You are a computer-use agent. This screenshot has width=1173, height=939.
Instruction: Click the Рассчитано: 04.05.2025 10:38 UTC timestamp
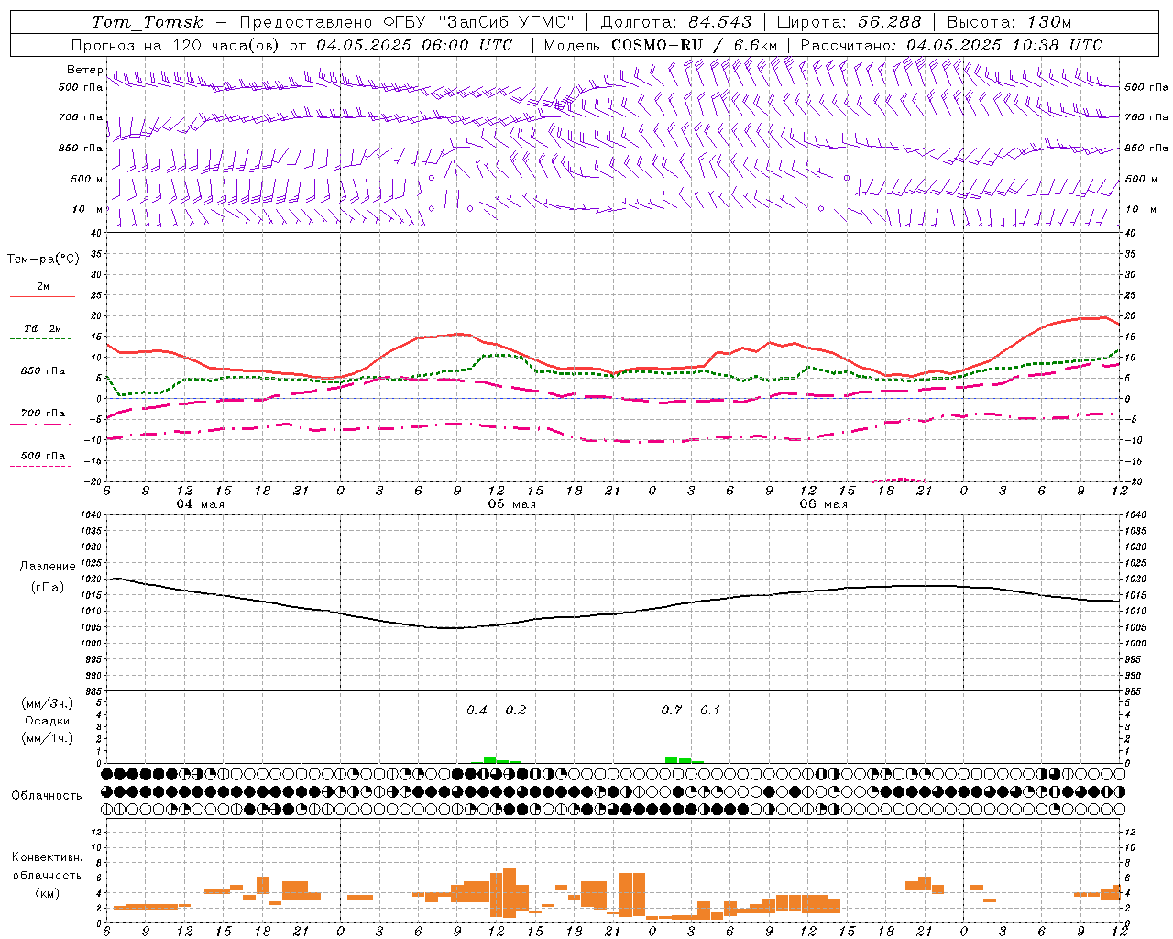pos(951,45)
